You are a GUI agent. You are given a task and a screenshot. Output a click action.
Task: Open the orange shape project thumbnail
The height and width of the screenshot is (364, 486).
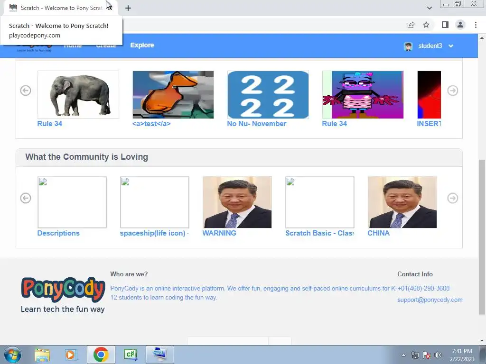pos(173,95)
